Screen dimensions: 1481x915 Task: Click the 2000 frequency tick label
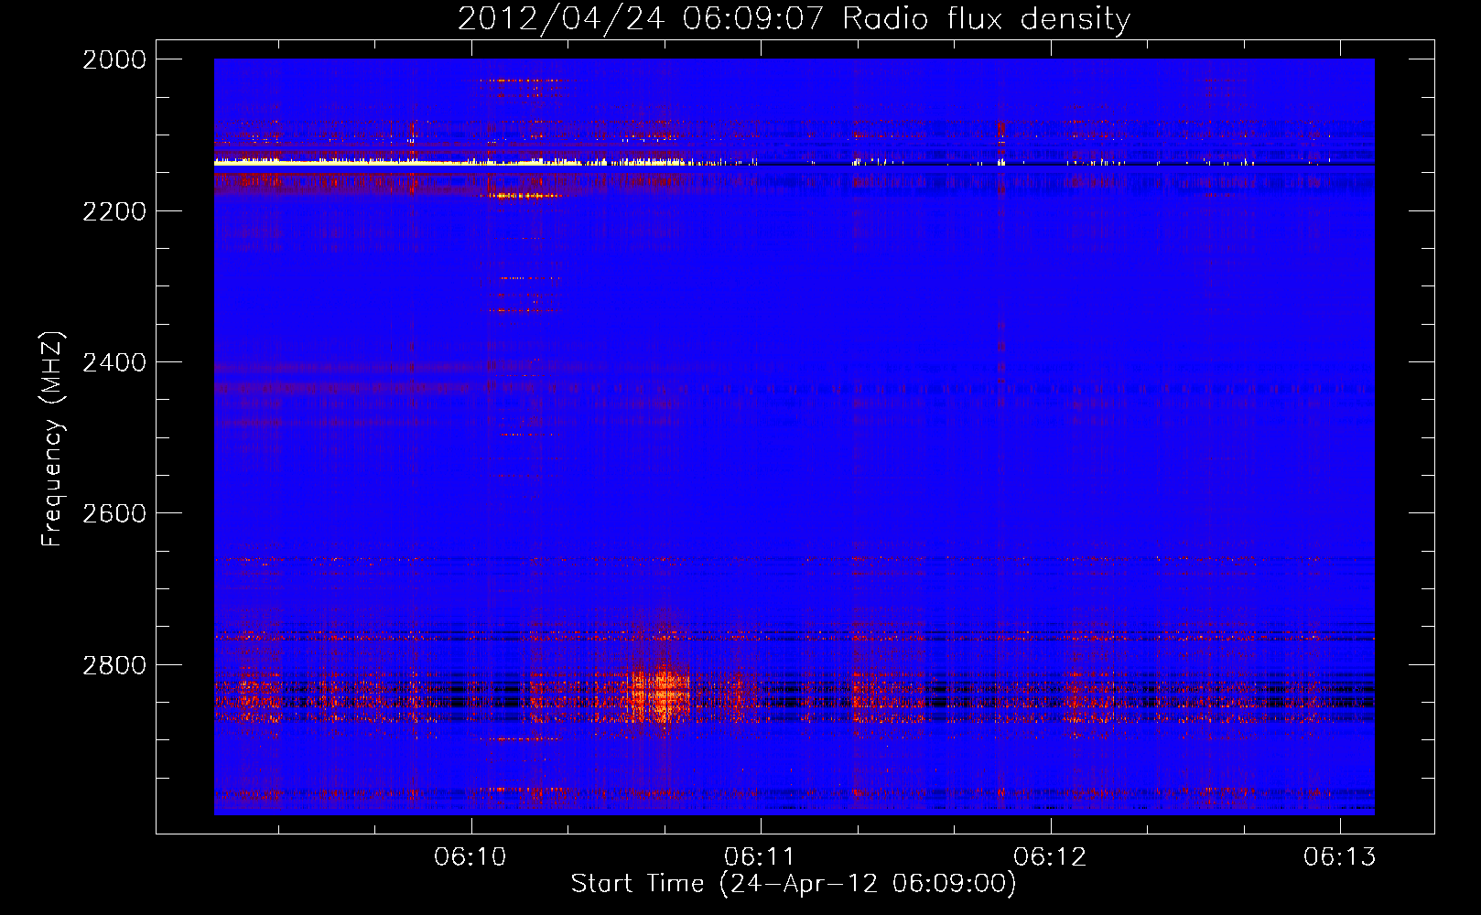pyautogui.click(x=114, y=59)
